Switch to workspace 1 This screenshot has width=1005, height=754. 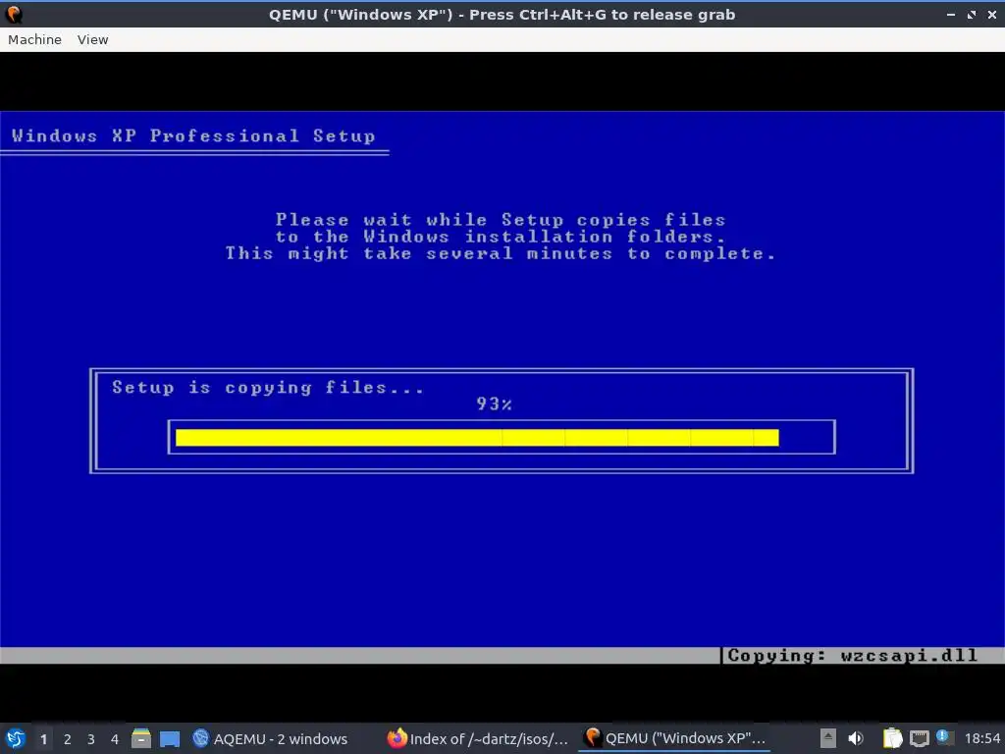coord(43,739)
